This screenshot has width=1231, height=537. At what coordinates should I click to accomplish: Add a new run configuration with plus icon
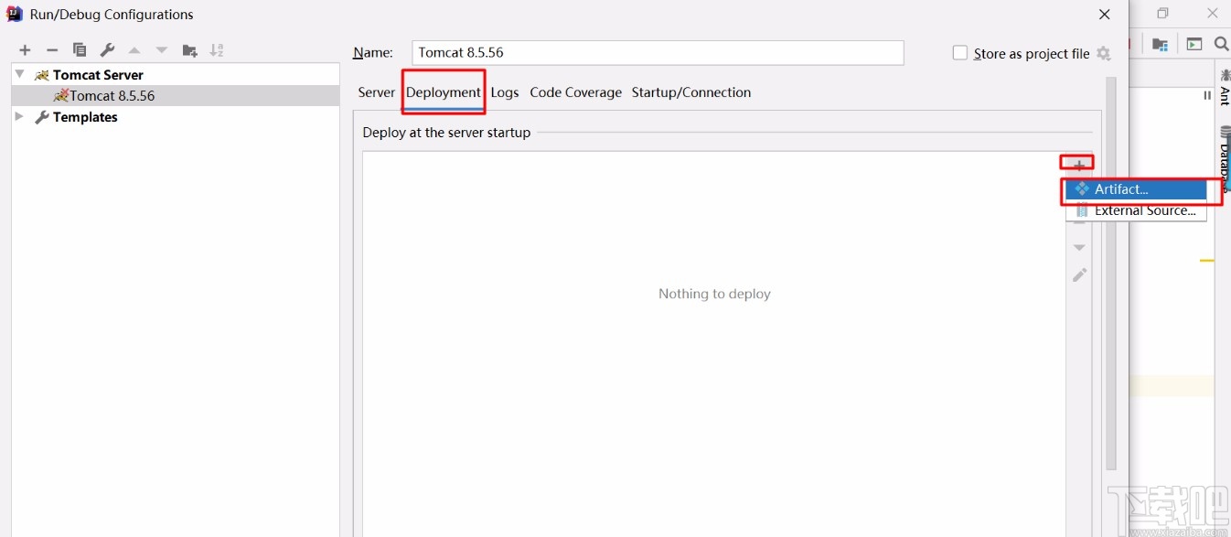coord(25,50)
